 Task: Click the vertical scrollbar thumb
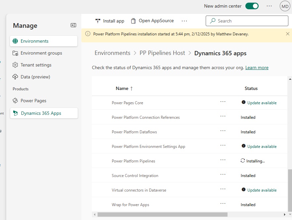click(290, 190)
